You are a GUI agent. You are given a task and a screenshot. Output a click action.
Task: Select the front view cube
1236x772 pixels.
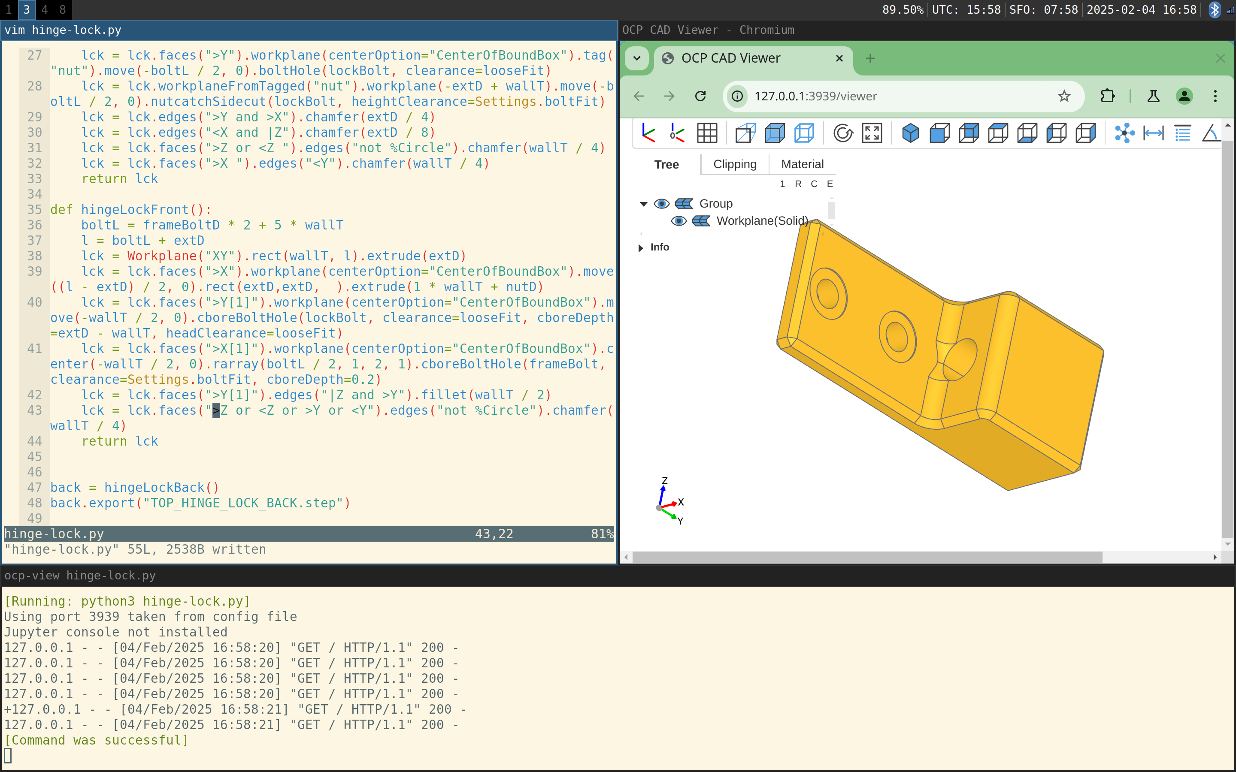(x=939, y=133)
